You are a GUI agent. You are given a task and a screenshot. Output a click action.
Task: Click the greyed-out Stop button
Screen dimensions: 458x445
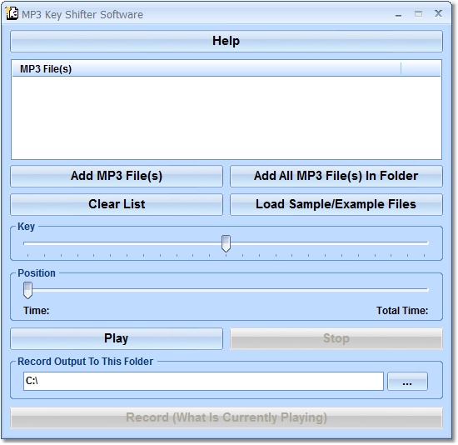tap(336, 338)
